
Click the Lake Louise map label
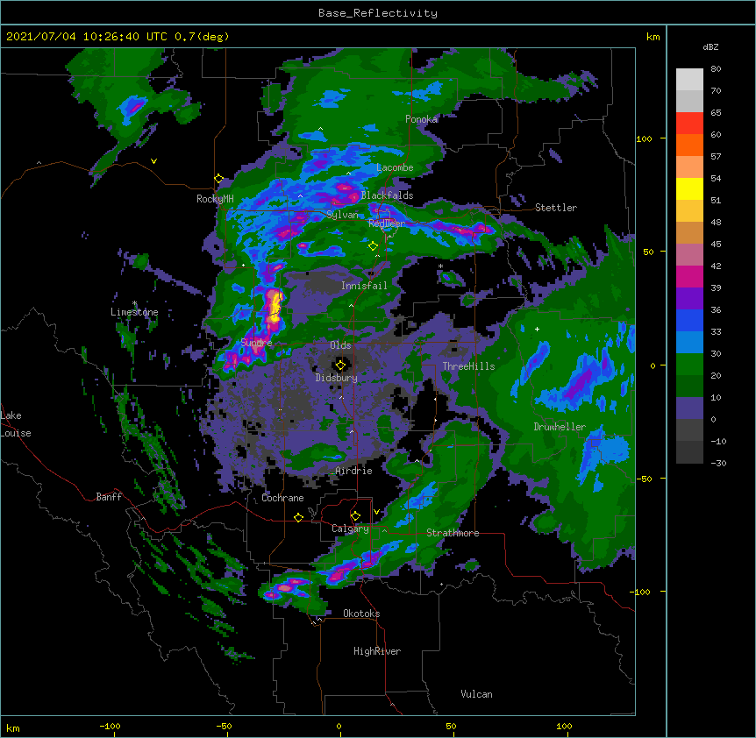point(16,424)
